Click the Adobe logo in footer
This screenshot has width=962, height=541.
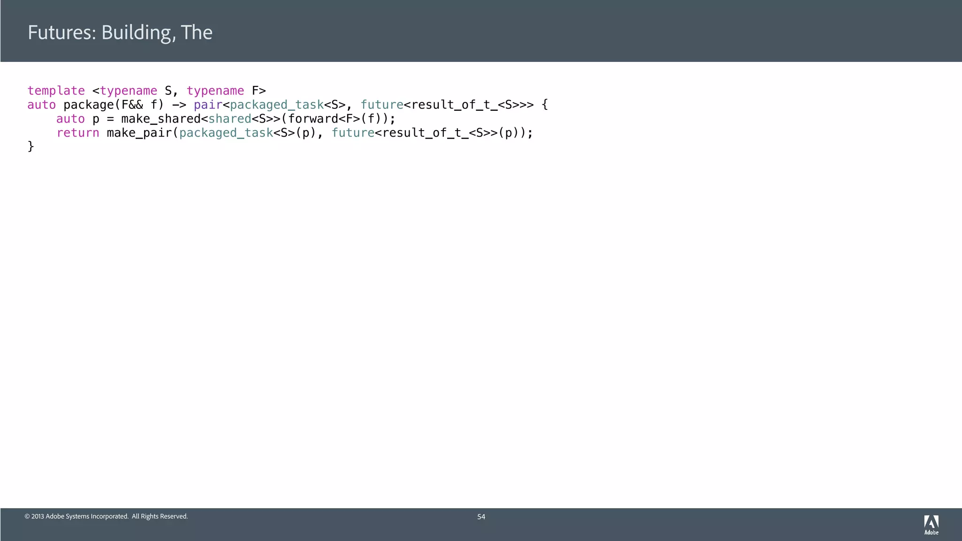(931, 525)
